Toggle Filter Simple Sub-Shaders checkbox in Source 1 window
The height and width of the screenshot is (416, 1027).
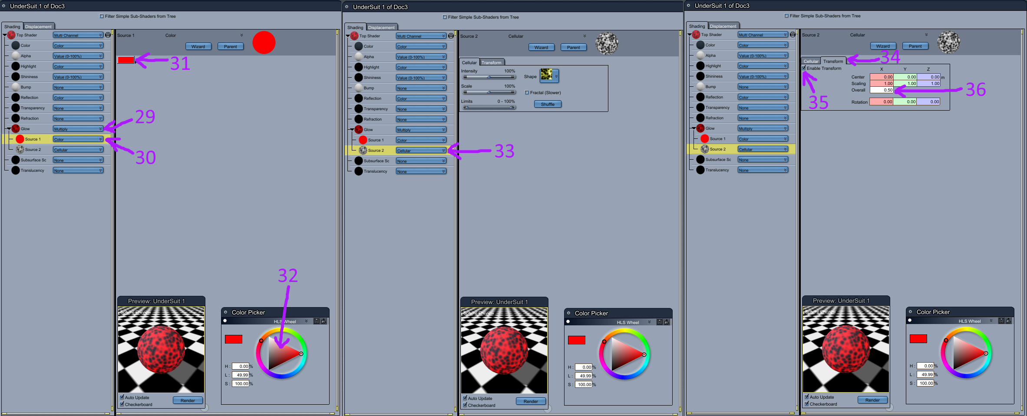102,16
